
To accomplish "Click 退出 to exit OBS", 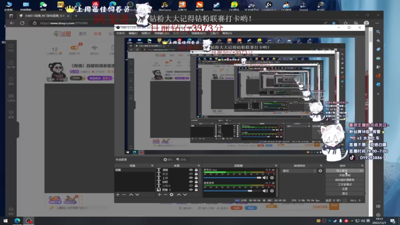I will click(x=344, y=193).
